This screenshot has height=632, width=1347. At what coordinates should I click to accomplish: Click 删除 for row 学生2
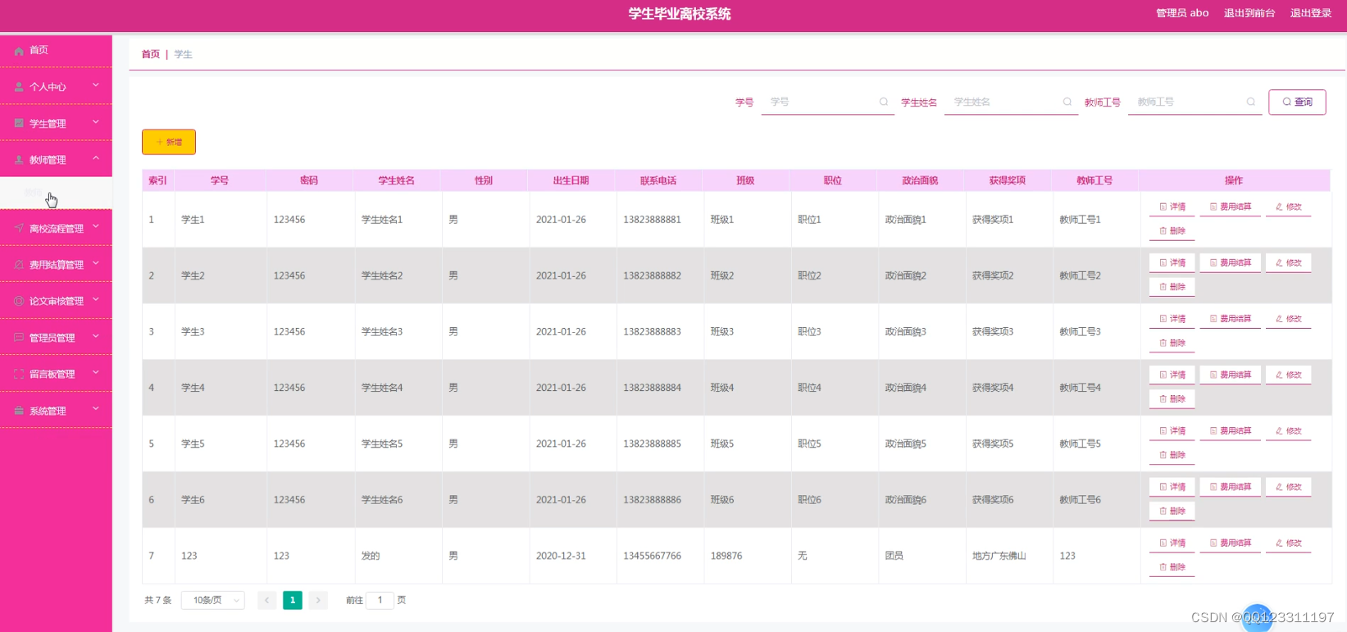1172,287
